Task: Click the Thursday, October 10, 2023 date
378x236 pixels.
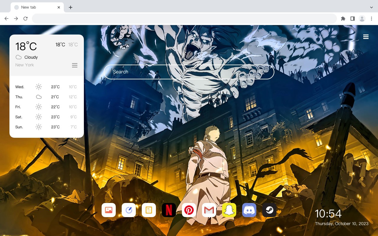Action: [x=342, y=224]
